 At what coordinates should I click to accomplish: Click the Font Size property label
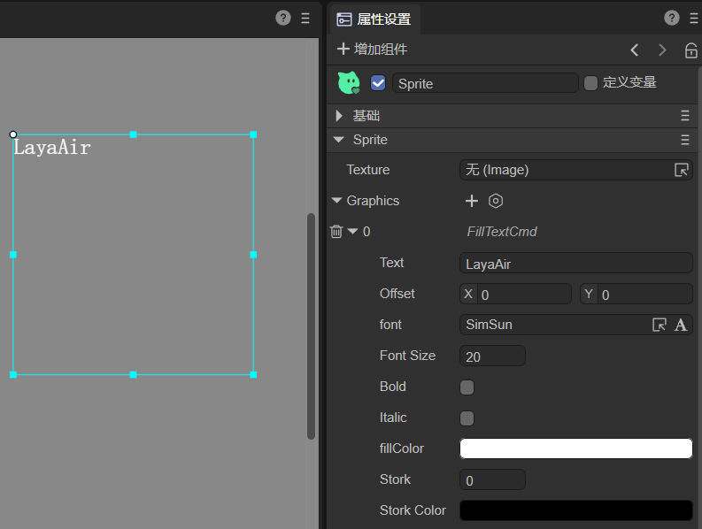click(407, 356)
